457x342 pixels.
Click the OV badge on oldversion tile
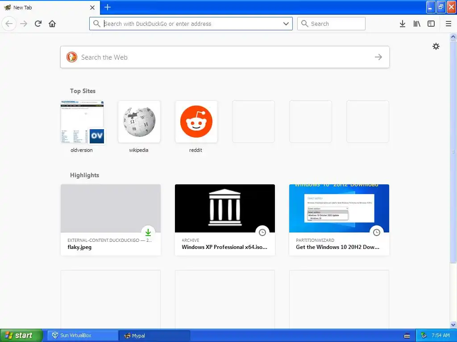[97, 136]
